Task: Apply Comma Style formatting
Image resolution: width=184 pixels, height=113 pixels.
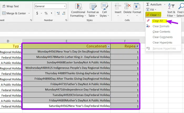Action: tap(52, 13)
